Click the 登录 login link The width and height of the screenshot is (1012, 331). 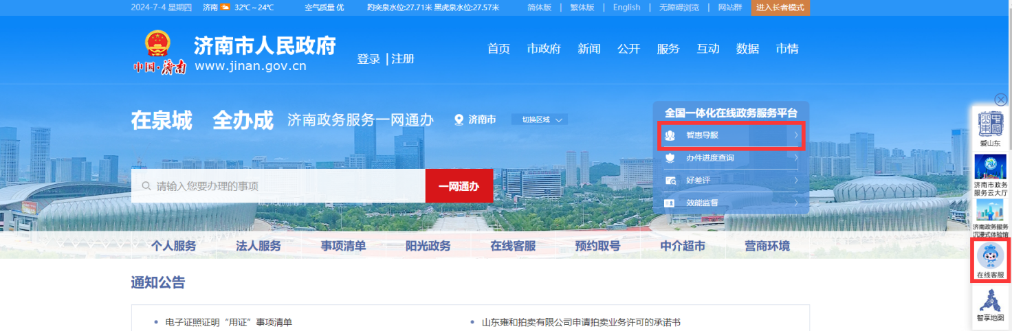pyautogui.click(x=368, y=59)
